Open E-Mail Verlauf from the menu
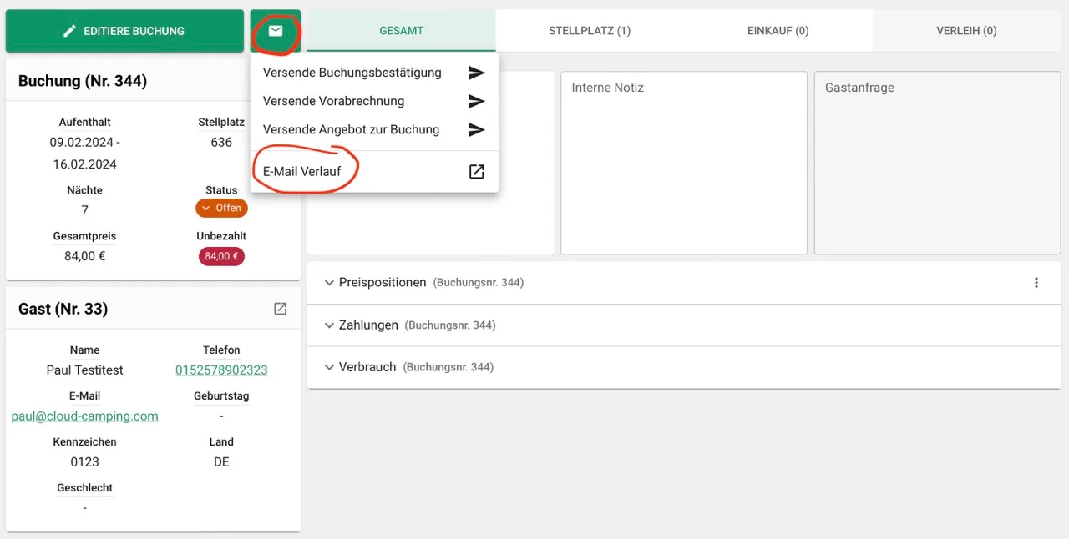 374,171
